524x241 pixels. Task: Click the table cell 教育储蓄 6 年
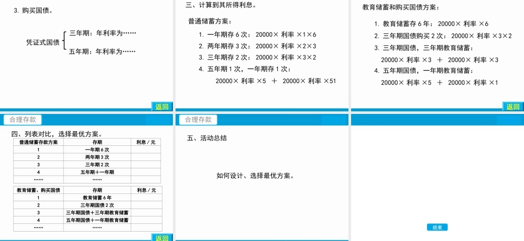[97, 198]
